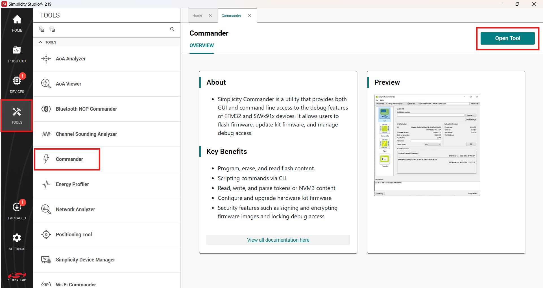Choose the Energy Profiler tool
This screenshot has width=543, height=288.
click(72, 184)
